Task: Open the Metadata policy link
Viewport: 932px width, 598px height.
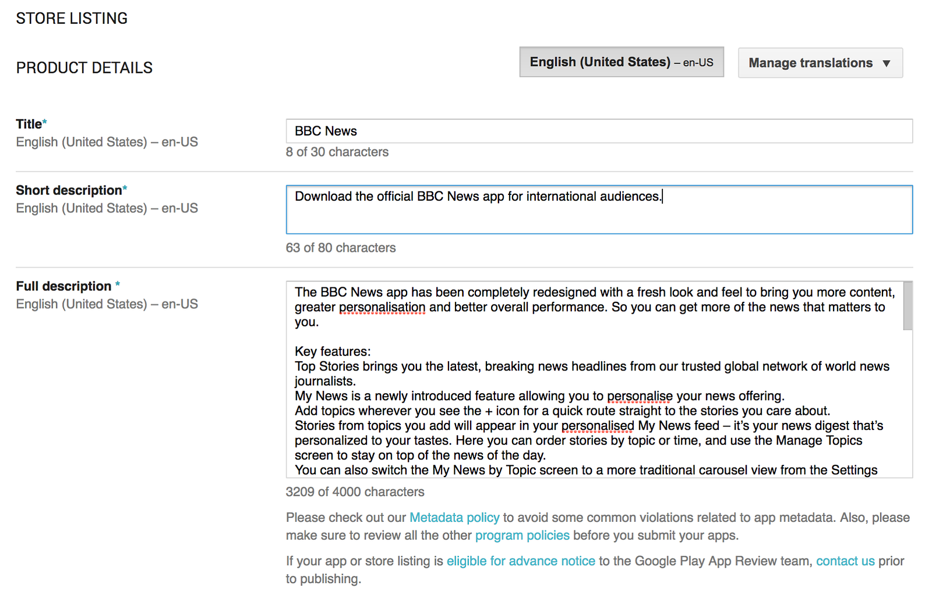Action: coord(454,518)
